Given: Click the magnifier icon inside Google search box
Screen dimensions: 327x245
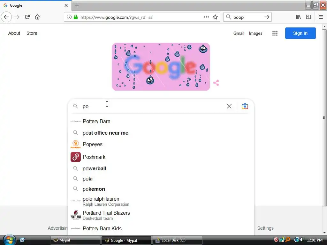Looking at the screenshot, I should click(75, 106).
